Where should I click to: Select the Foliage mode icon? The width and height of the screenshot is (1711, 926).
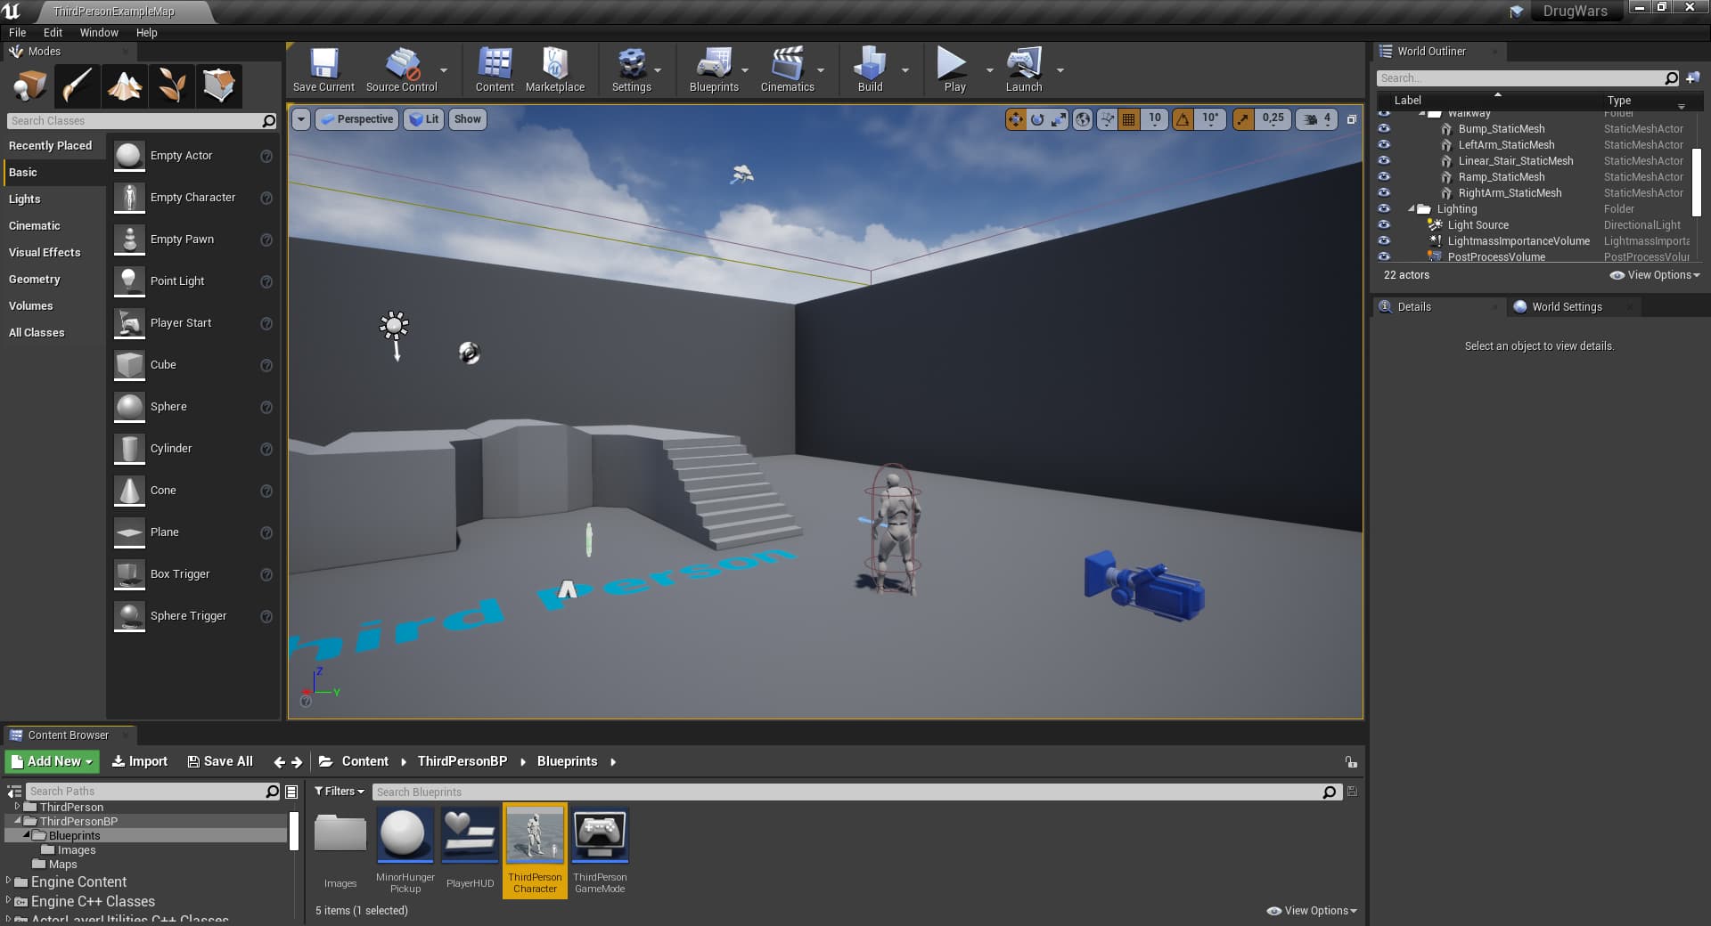coord(172,86)
